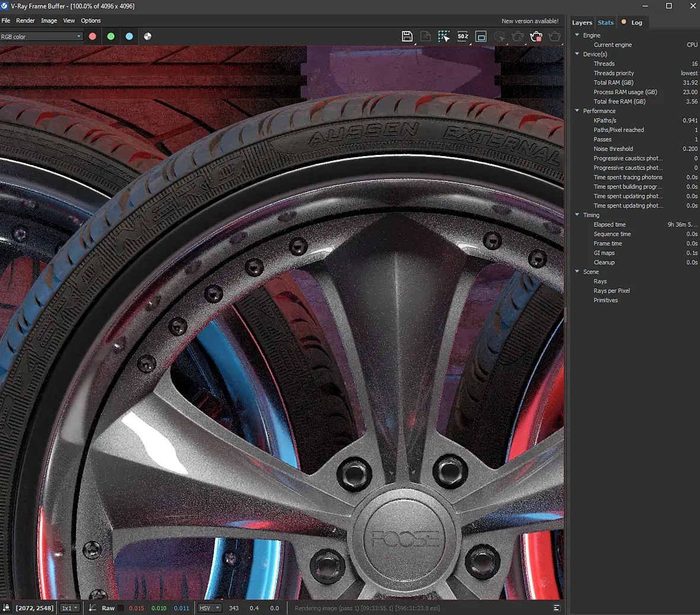Screen dimensions: 700x615
Task: Click the Save image floppy disk icon
Action: coord(407,36)
